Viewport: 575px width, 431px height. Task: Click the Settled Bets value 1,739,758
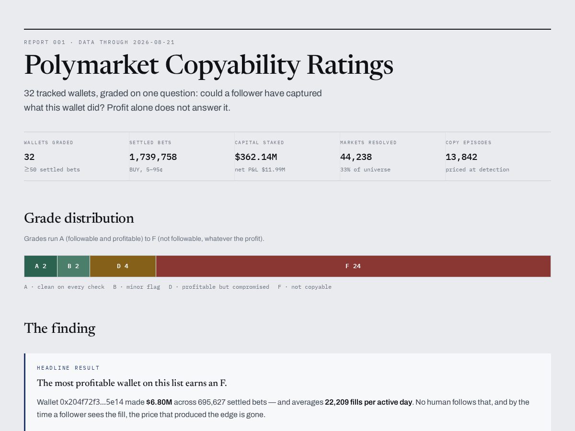pyautogui.click(x=153, y=157)
